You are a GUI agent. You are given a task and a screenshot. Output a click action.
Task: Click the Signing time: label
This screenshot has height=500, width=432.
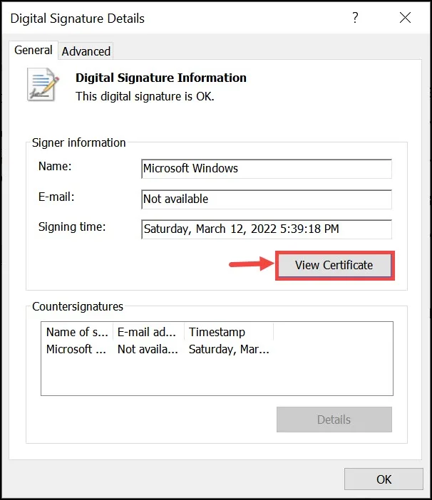(x=72, y=226)
